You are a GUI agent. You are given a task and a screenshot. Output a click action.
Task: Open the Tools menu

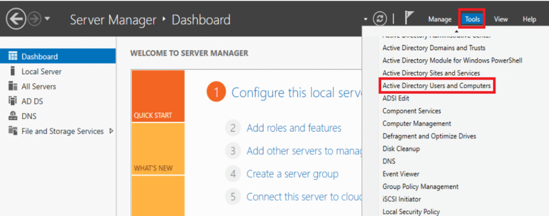coord(472,20)
